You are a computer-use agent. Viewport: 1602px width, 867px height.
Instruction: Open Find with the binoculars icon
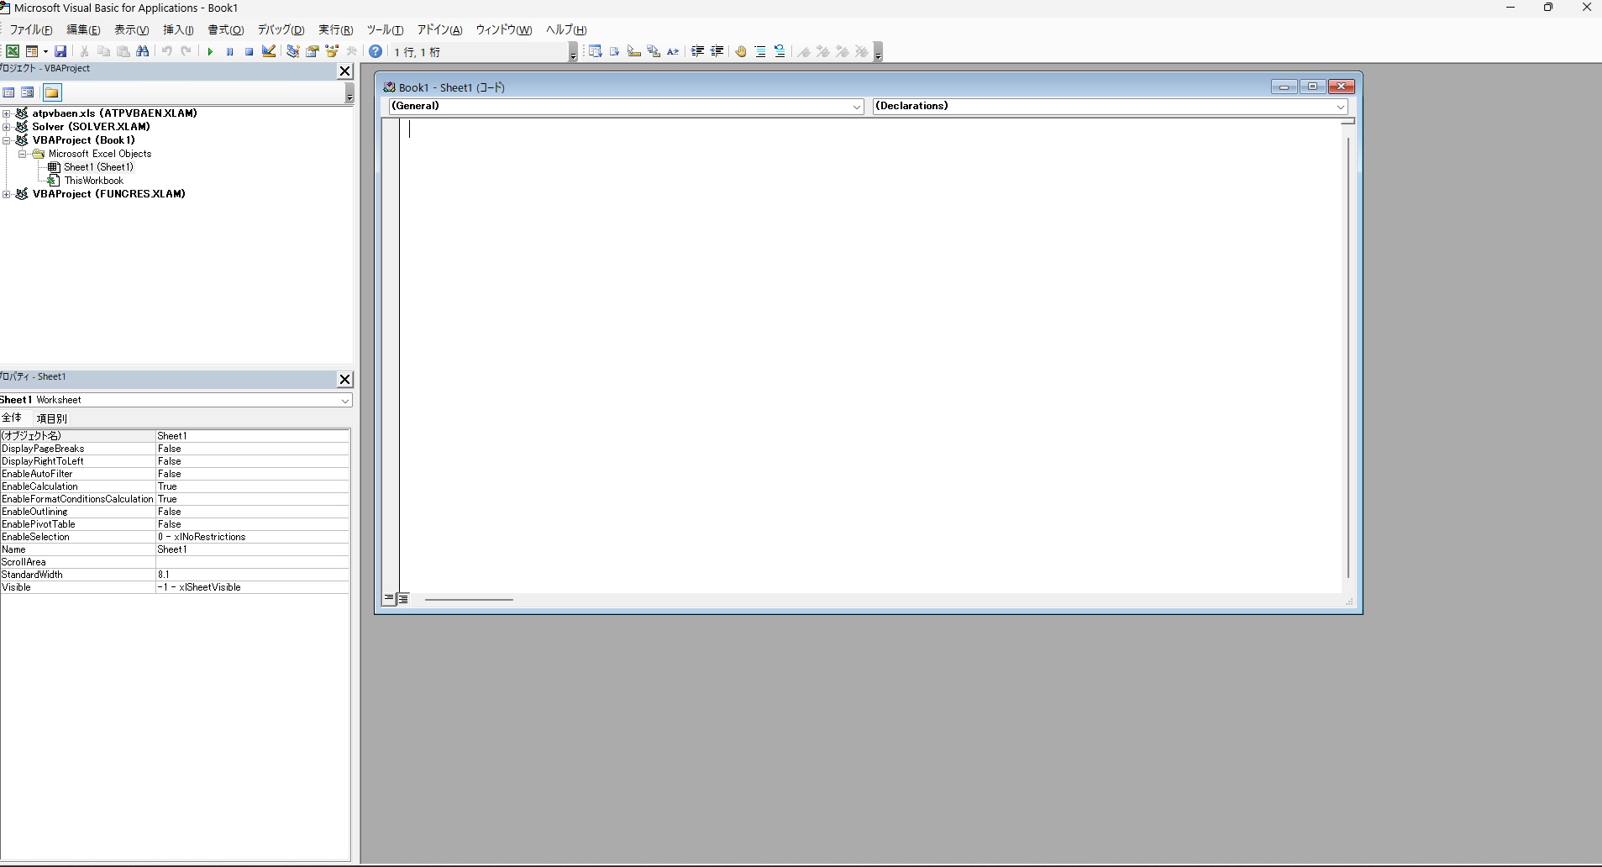click(143, 51)
